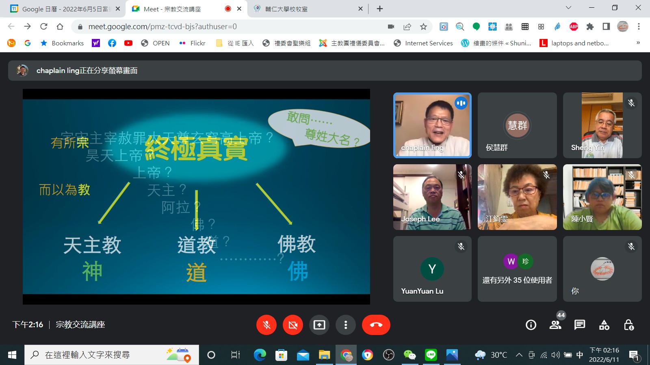Open host controls lock icon
Image resolution: width=650 pixels, height=365 pixels.
pyautogui.click(x=628, y=325)
